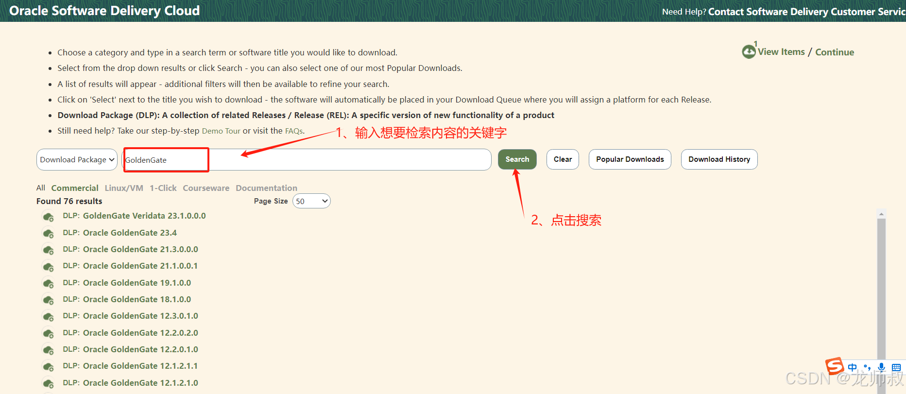Select DLP: GoldenGate Veridata 23.1.0.0.0 result
Screen dimensions: 906x394
coord(134,216)
